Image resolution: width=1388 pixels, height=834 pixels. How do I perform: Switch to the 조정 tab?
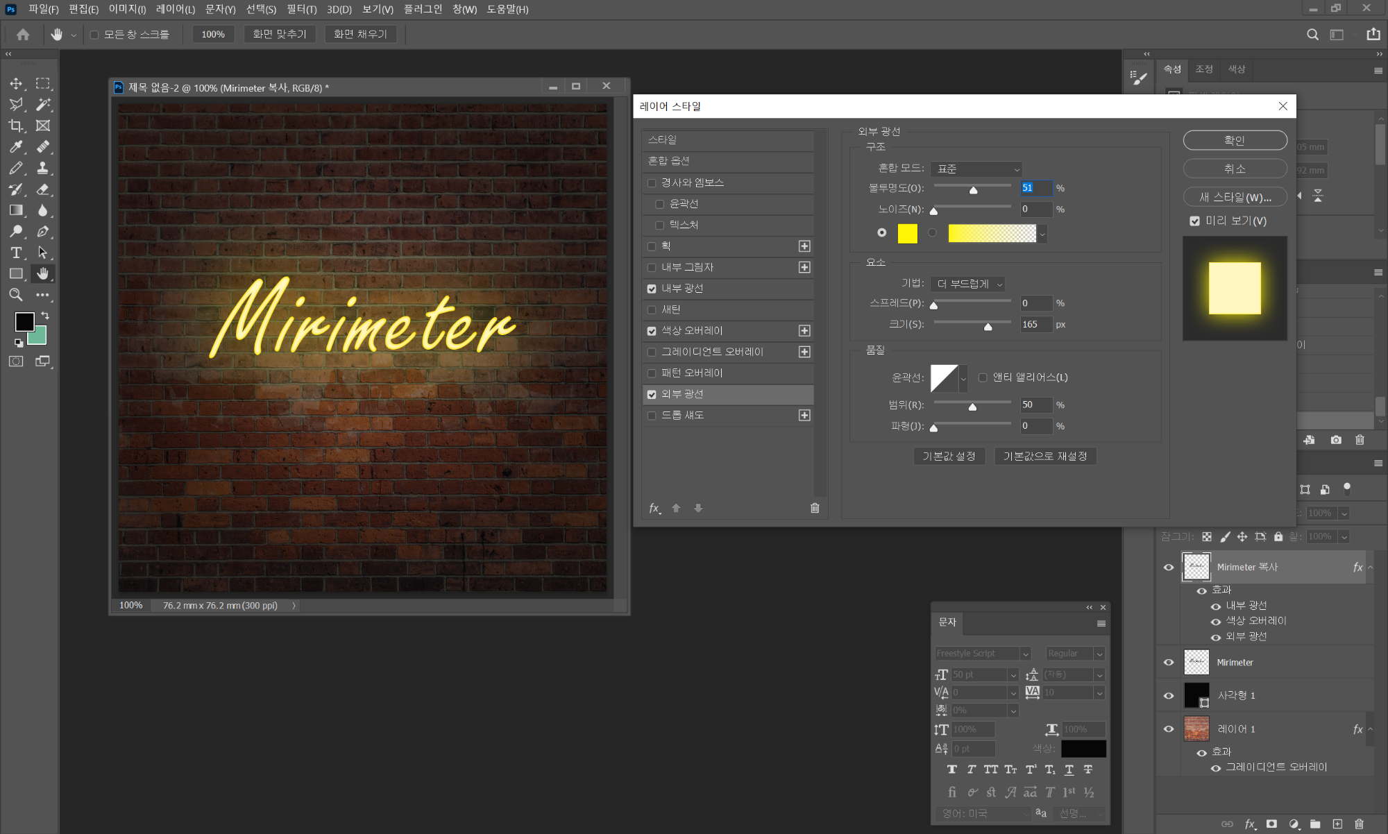[1204, 69]
